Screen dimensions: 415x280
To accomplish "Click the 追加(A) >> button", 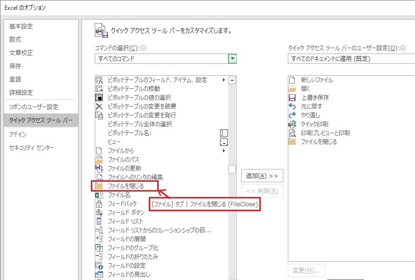I will (262, 176).
